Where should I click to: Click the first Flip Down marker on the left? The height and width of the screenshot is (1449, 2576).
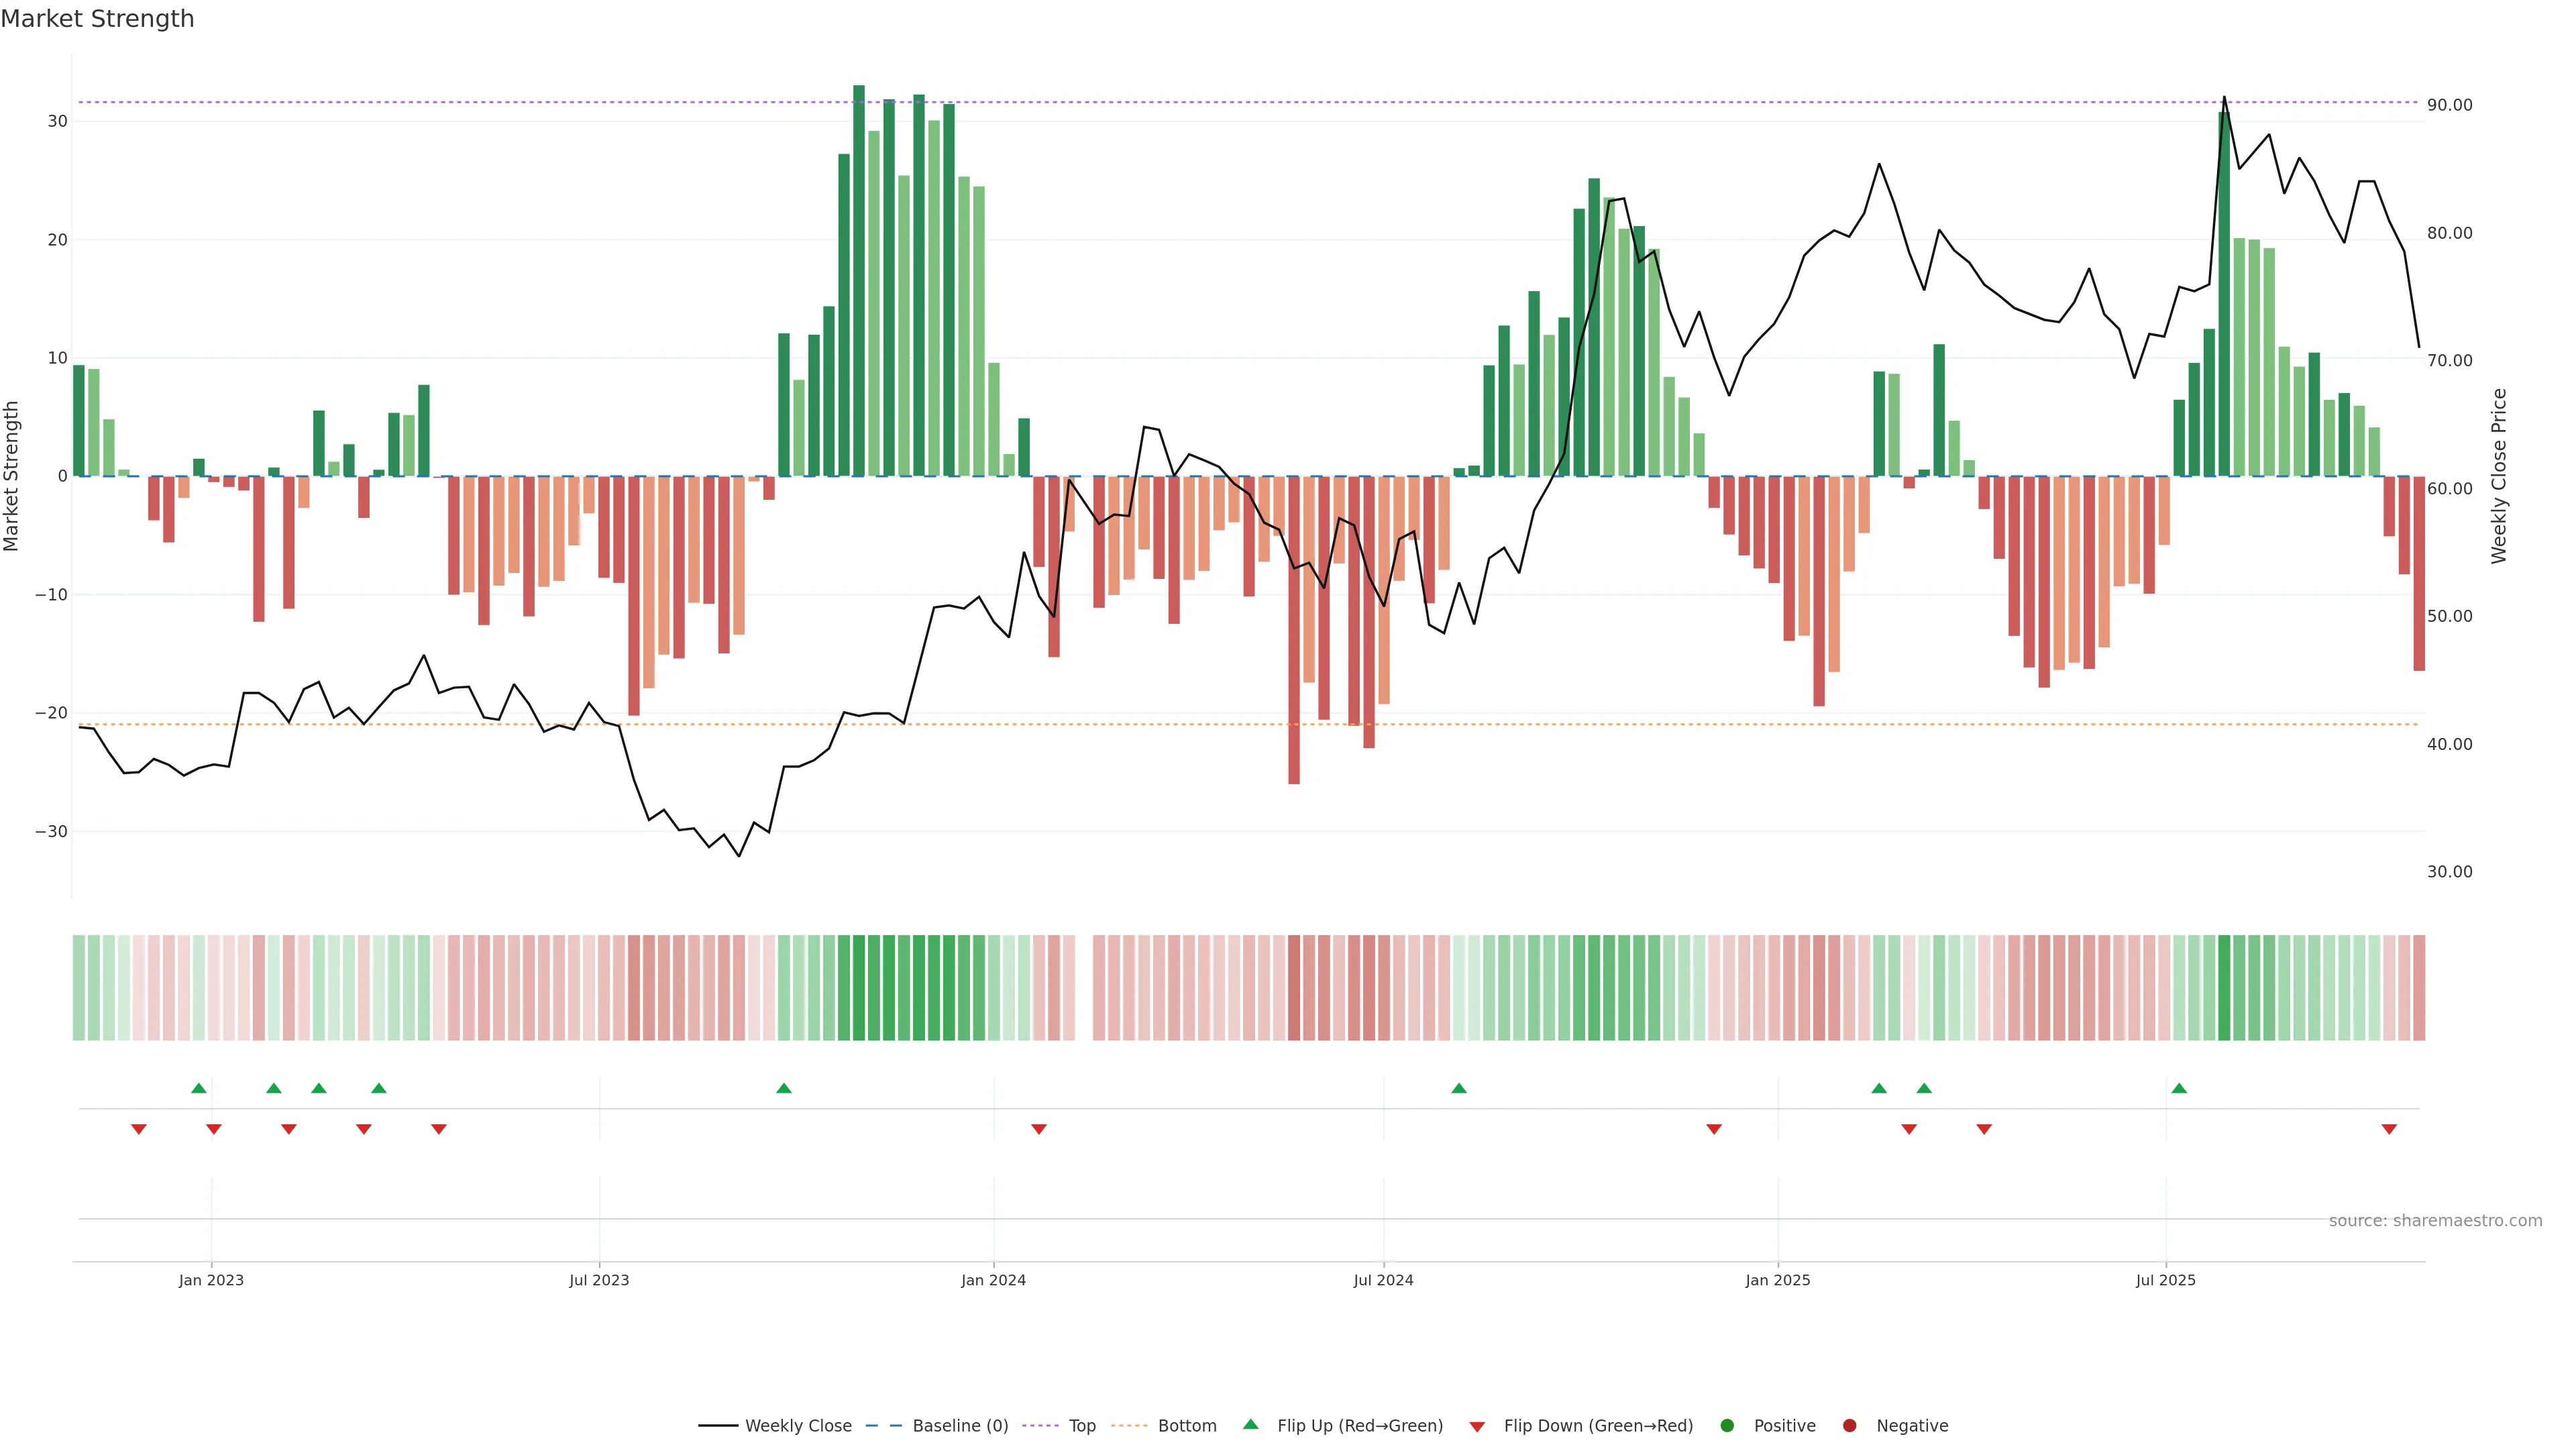click(x=139, y=1129)
